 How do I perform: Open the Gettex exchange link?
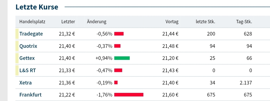(x=27, y=58)
